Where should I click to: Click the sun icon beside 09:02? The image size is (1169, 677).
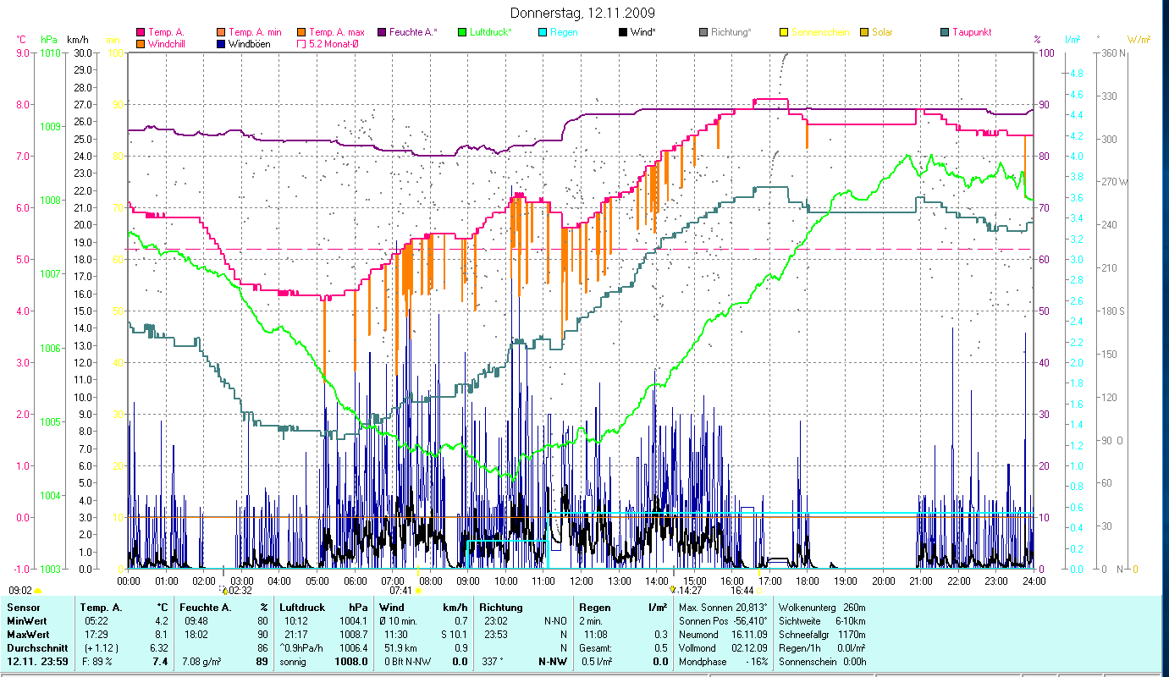pos(38,591)
